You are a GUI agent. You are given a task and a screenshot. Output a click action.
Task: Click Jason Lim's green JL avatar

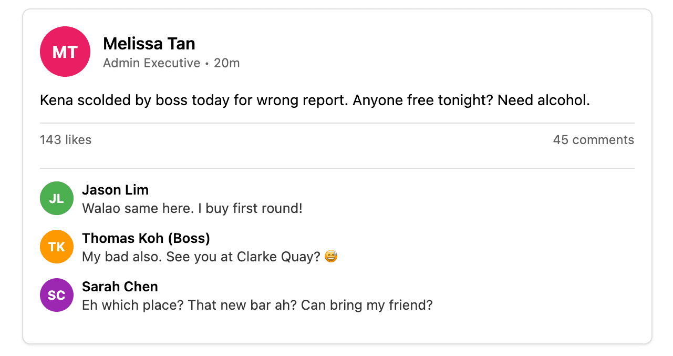tap(57, 198)
